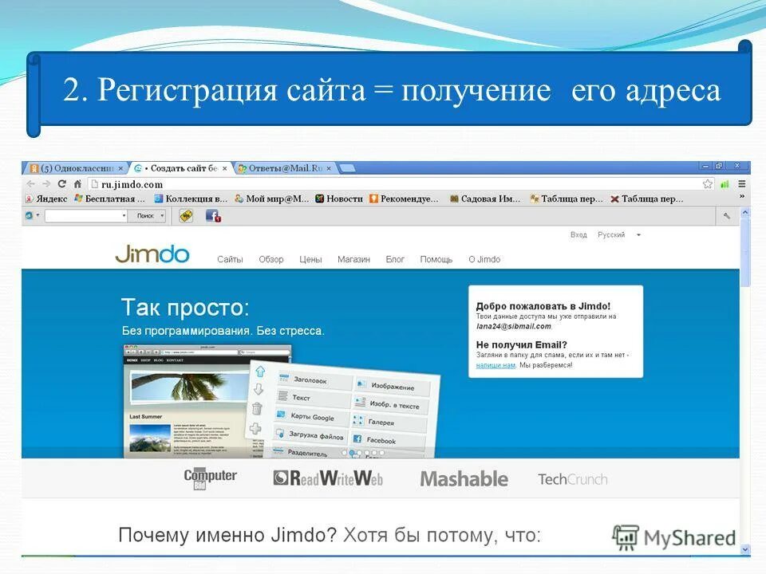Click the напиши нам link
The height and width of the screenshot is (574, 766).
496,365
